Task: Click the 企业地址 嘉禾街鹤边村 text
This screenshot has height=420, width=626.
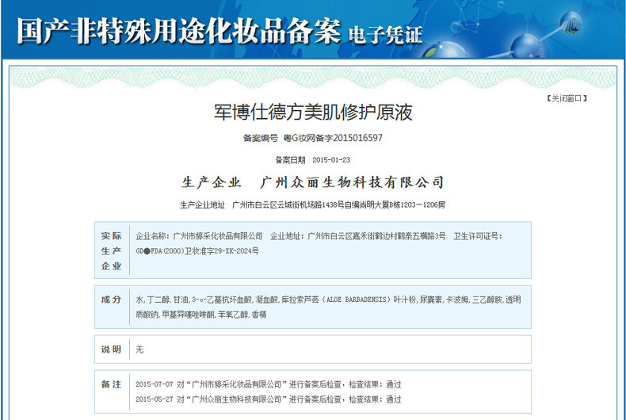Action: [x=358, y=236]
